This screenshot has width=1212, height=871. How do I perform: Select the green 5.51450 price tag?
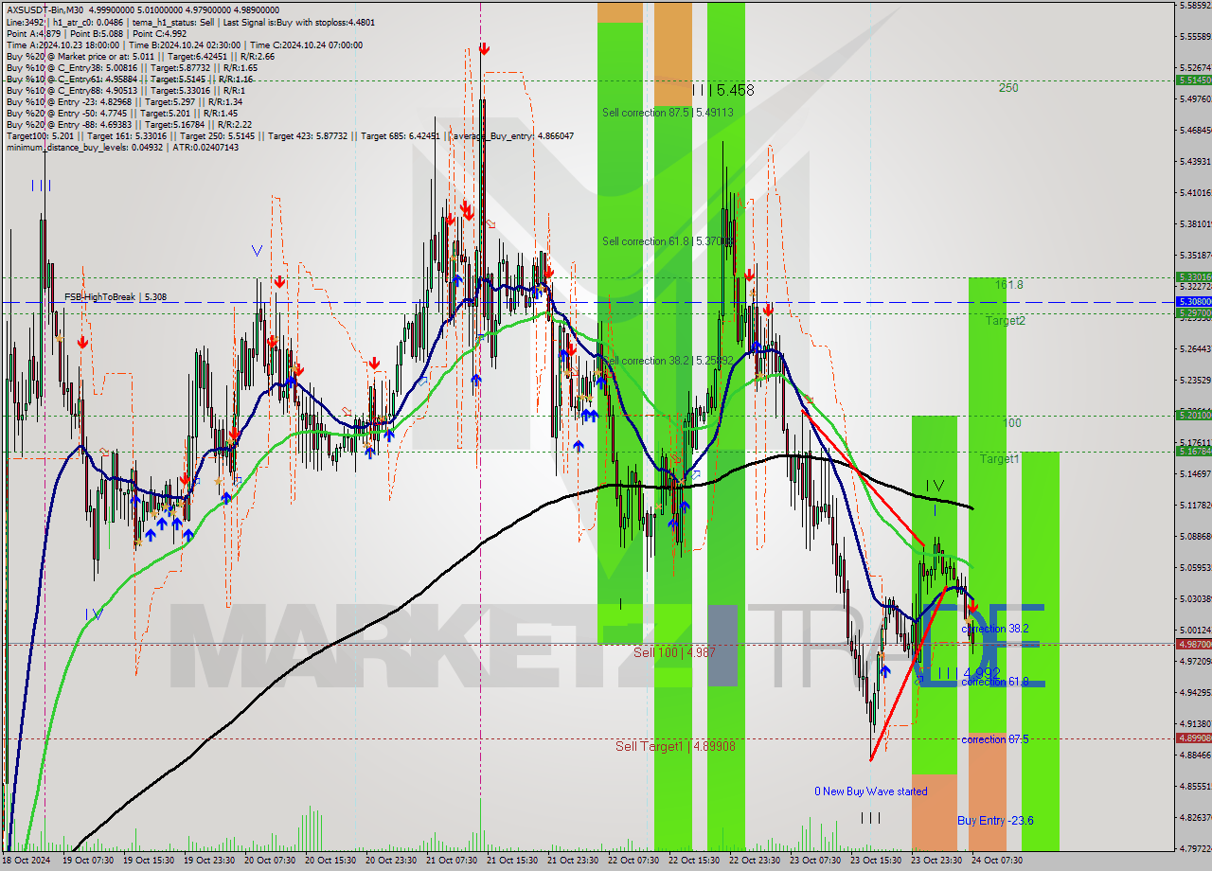pos(1193,80)
